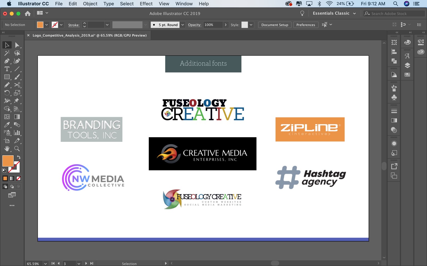Open the Creative Cloud Libraries panel
The height and width of the screenshot is (266, 427).
(421, 52)
